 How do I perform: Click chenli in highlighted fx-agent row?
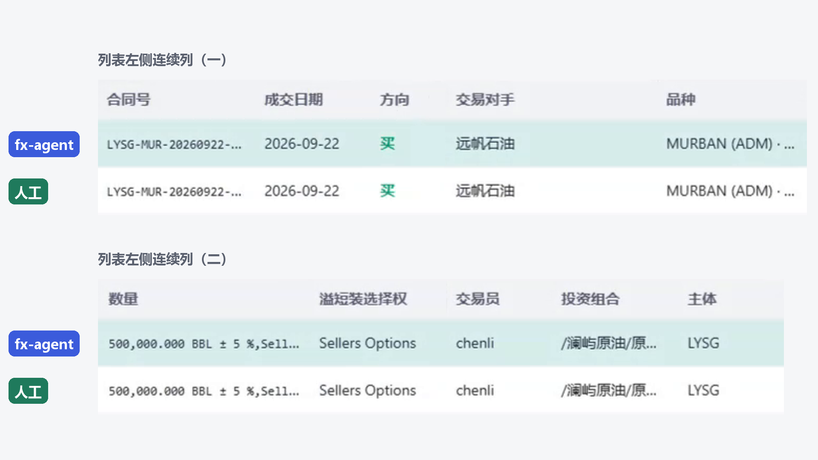pos(475,343)
